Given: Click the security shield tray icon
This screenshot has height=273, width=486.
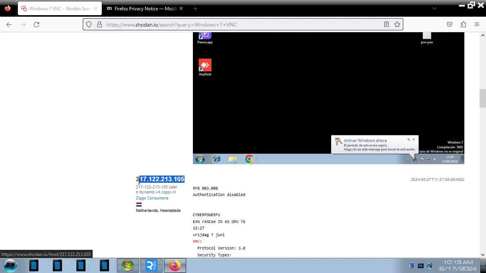Looking at the screenshot, I should (411, 266).
